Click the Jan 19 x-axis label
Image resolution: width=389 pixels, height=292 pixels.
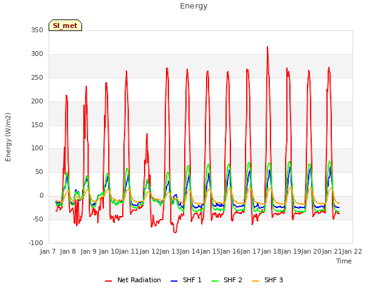pyautogui.click(x=291, y=251)
